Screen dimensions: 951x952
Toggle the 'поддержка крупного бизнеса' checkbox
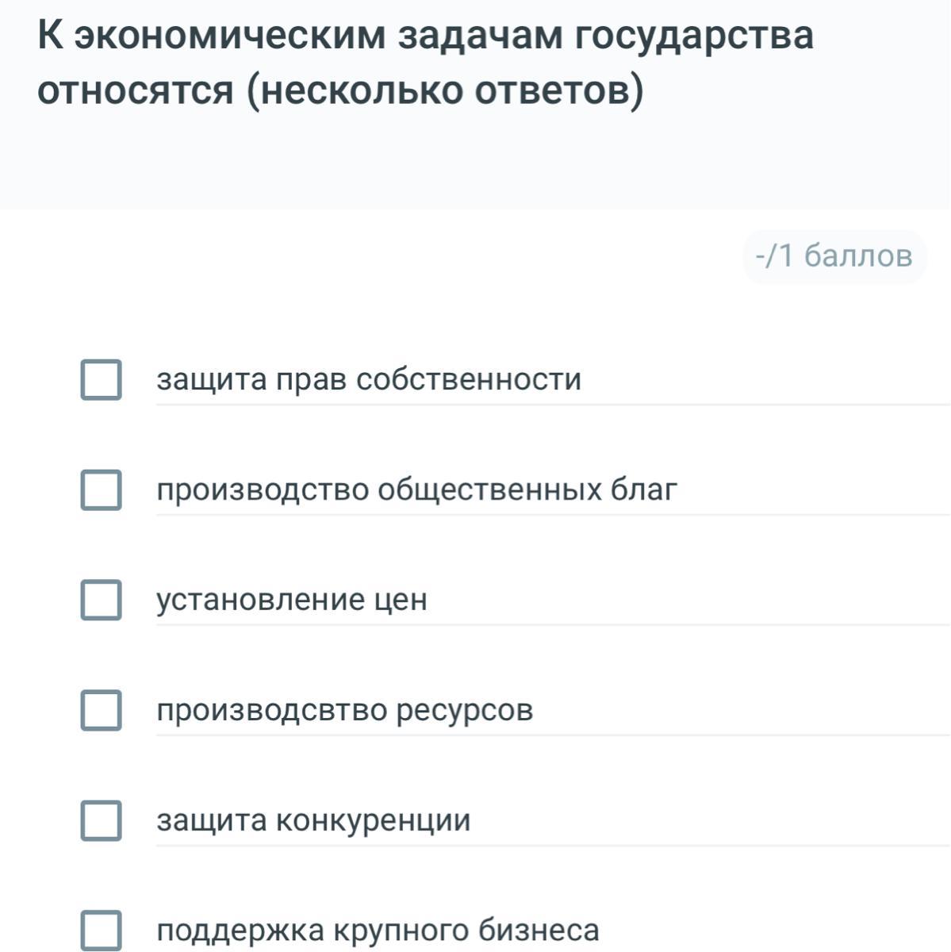[101, 929]
